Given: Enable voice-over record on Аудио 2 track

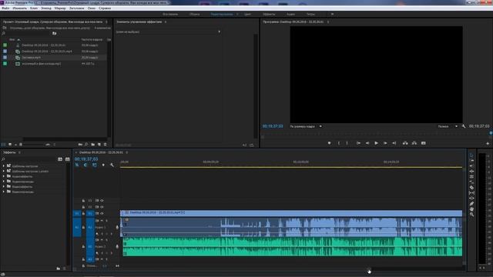Looking at the screenshot, I should point(117,246).
